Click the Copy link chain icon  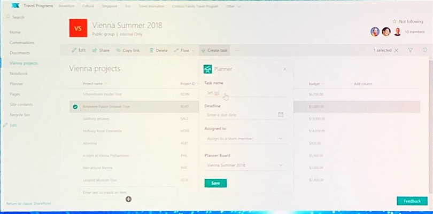coord(118,51)
